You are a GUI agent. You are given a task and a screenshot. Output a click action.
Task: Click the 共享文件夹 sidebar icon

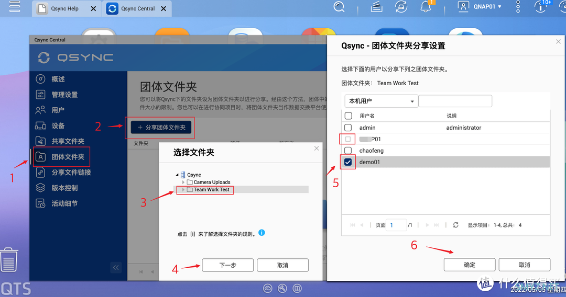[40, 141]
